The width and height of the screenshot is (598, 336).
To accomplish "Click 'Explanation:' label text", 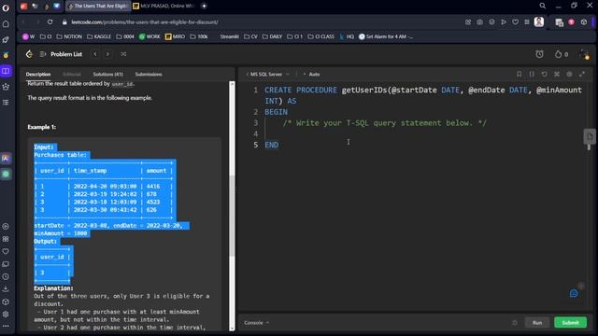I will coord(53,288).
